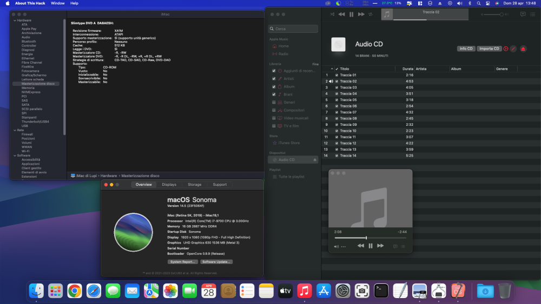Uncheck Brani sidebar checkbox
This screenshot has width=541, height=304.
click(274, 94)
